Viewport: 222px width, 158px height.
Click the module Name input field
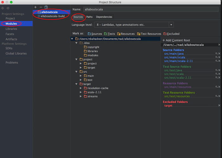click(x=151, y=9)
